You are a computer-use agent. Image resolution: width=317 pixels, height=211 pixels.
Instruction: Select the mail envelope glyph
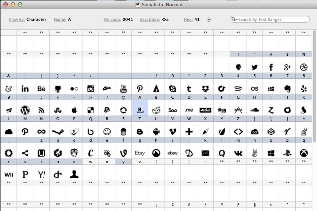point(205,153)
